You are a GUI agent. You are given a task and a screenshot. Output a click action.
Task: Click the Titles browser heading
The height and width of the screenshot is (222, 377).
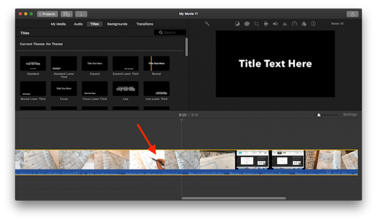pyautogui.click(x=25, y=33)
